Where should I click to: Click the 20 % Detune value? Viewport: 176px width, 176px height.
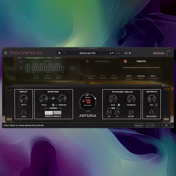point(103,76)
